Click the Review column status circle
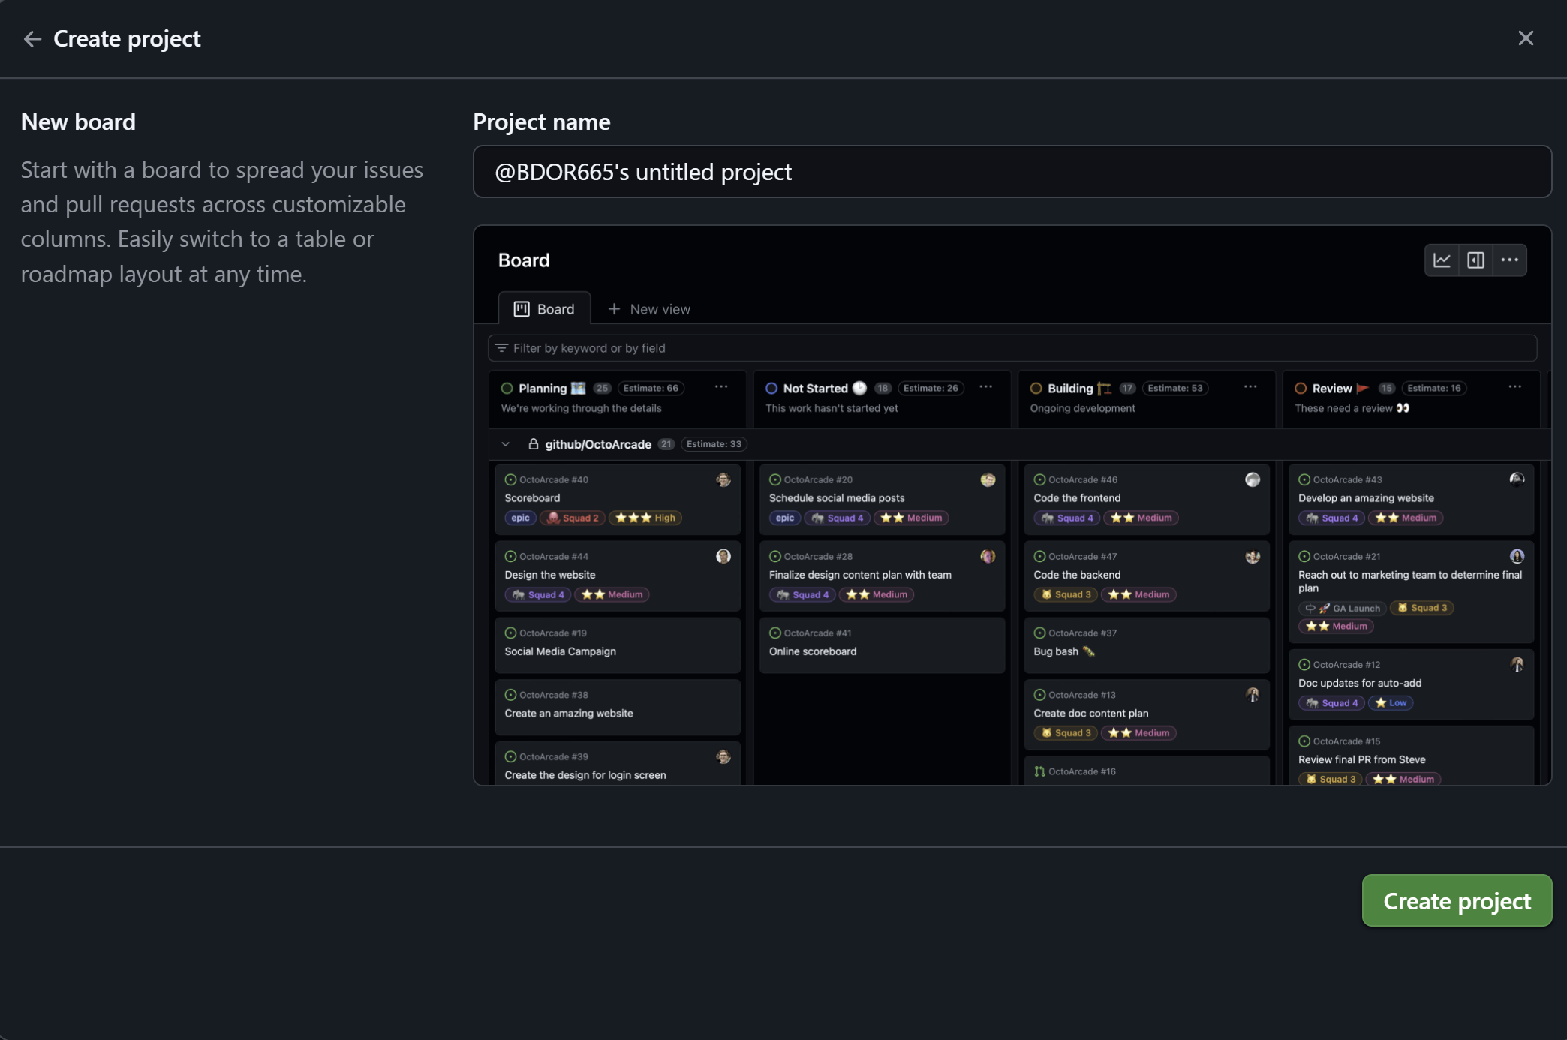The height and width of the screenshot is (1040, 1567). 1301,389
